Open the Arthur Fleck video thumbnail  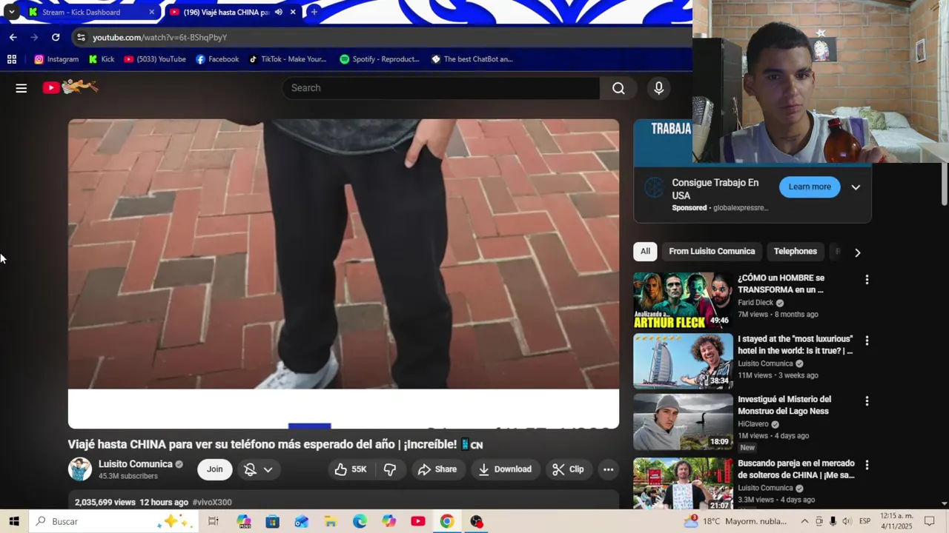click(683, 301)
